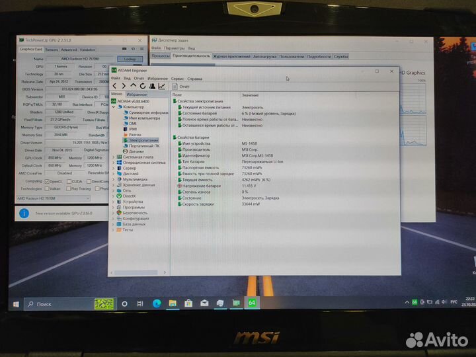Open the Отчет menu in AIDA64
476x357 pixels.
139,78
